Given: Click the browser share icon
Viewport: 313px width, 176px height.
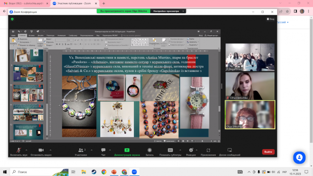Looking at the screenshot, I should click(x=281, y=11).
